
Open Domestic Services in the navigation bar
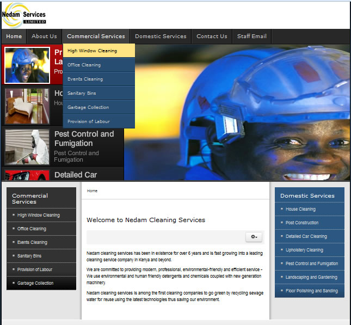pyautogui.click(x=161, y=36)
